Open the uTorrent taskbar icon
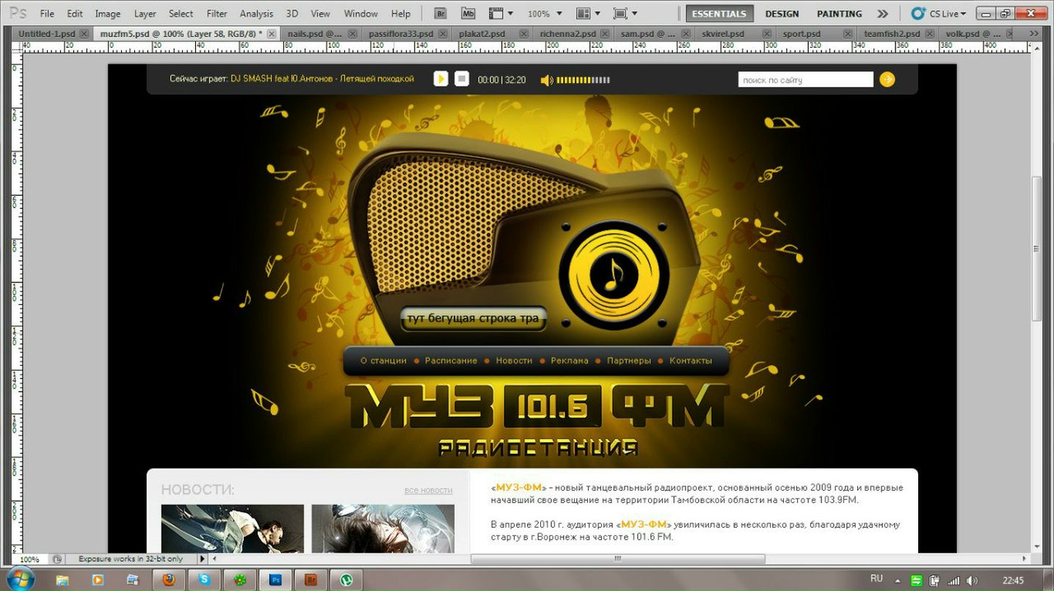This screenshot has height=591, width=1054. [x=346, y=580]
